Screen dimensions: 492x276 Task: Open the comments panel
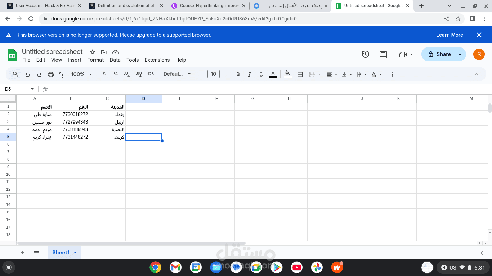[383, 54]
